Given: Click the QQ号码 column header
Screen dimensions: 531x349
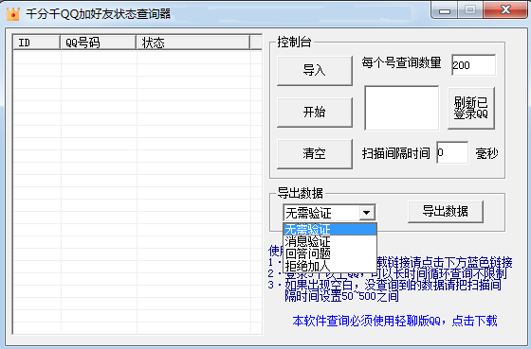Looking at the screenshot, I should (x=99, y=43).
